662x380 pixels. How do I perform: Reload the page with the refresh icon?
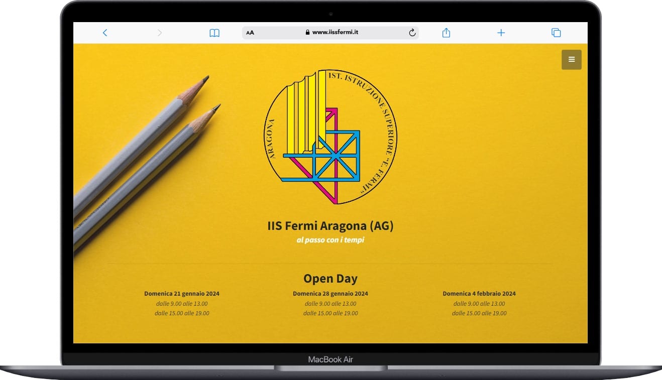[412, 33]
